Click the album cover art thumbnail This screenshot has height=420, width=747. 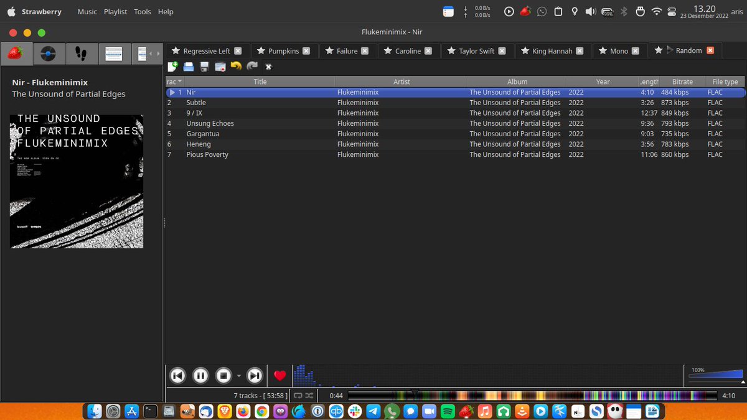coord(77,181)
